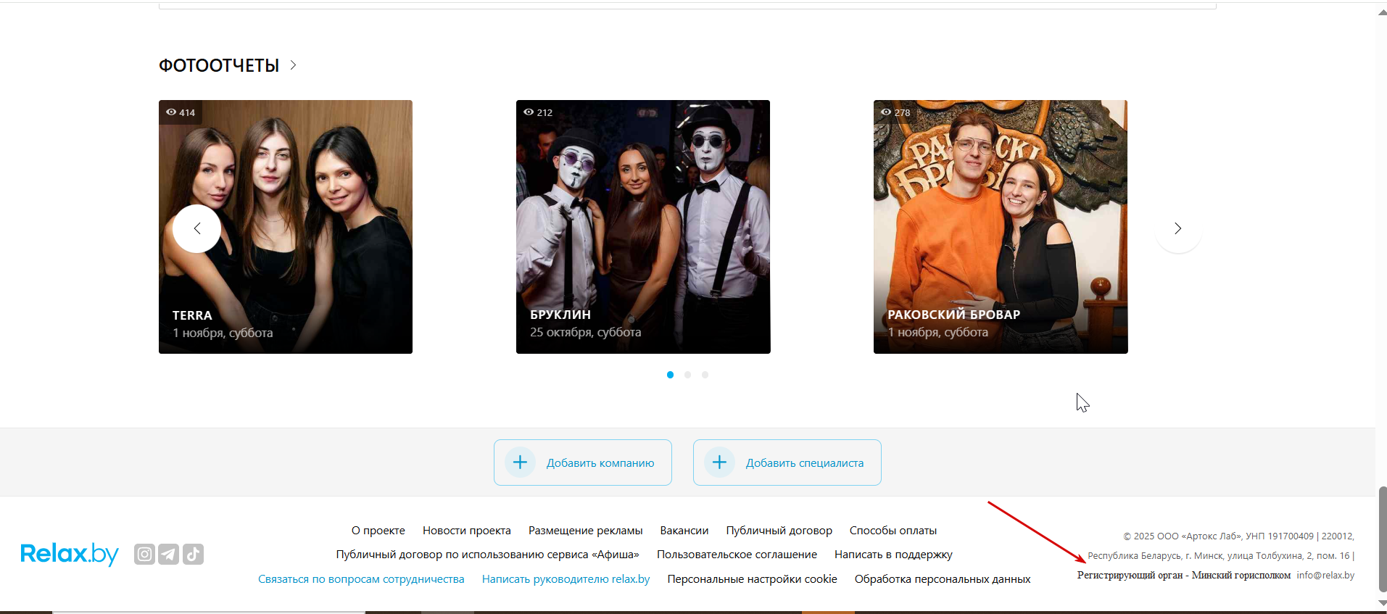This screenshot has width=1387, height=614.
Task: Open Персональные настройки cookie link
Action: 753,579
